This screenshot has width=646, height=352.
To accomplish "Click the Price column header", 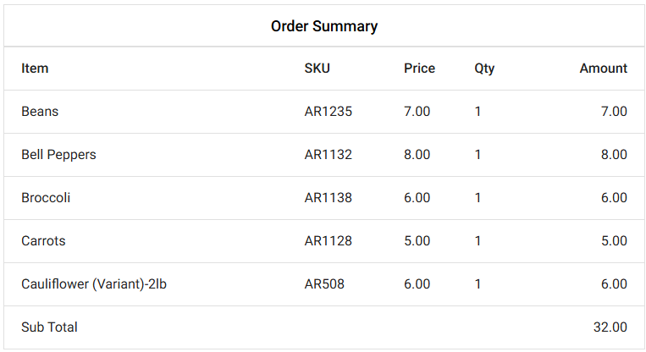I will [419, 69].
